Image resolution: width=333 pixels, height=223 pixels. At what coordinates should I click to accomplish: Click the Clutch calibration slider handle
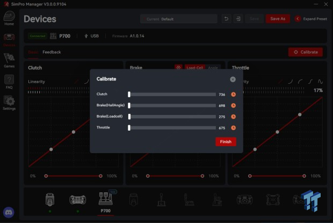click(x=129, y=94)
